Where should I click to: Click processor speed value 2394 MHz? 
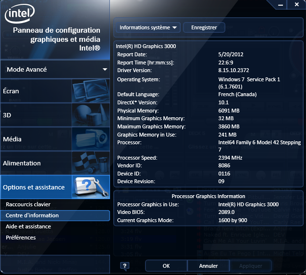click(x=230, y=158)
